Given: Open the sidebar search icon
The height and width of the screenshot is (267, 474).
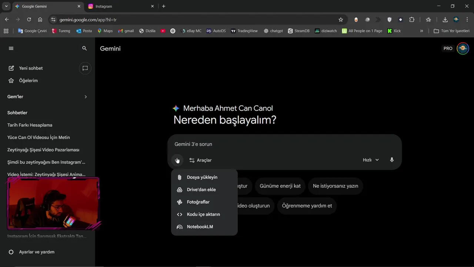Looking at the screenshot, I should point(84,48).
